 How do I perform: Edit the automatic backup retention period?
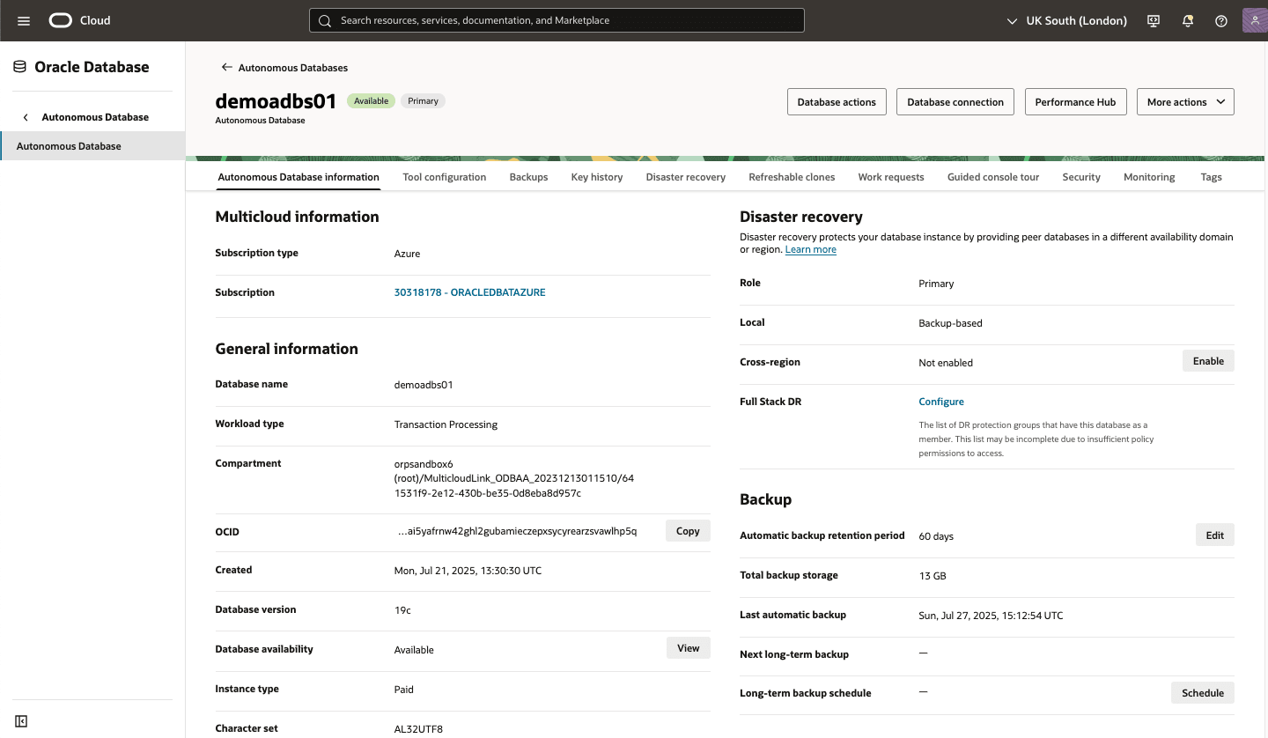click(1214, 535)
